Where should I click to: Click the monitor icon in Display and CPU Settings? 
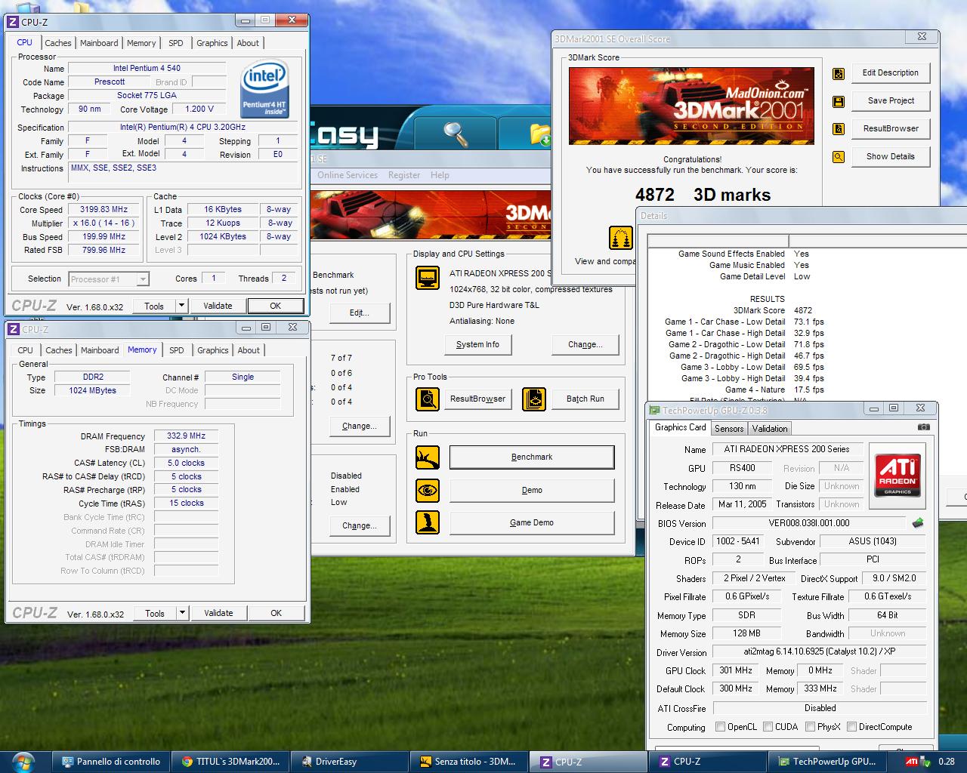coord(428,278)
